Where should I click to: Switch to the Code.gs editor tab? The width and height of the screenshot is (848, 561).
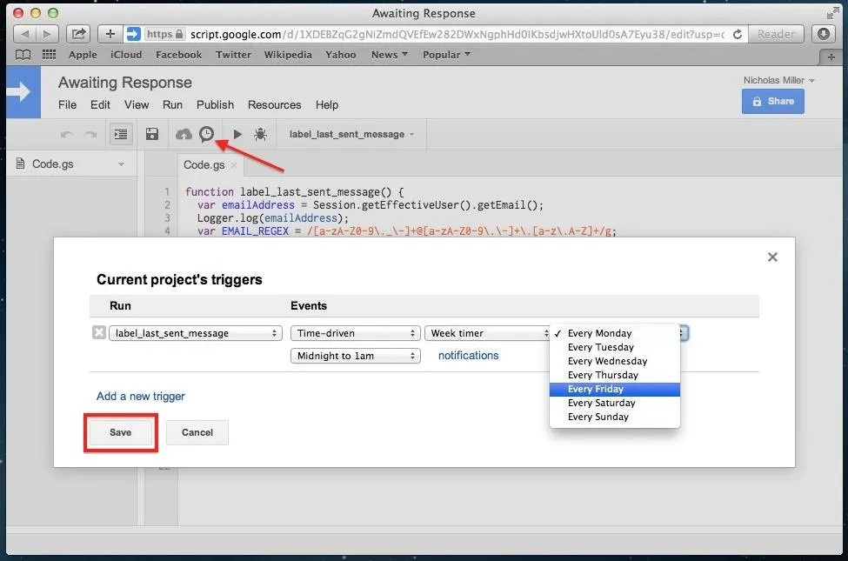click(204, 165)
